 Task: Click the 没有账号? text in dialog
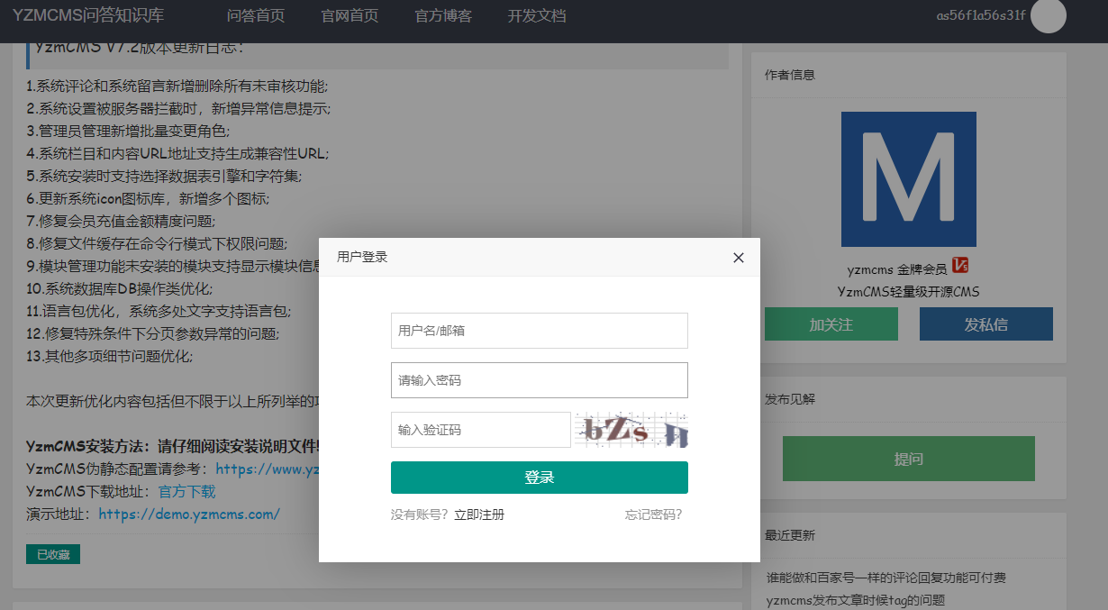pos(420,515)
